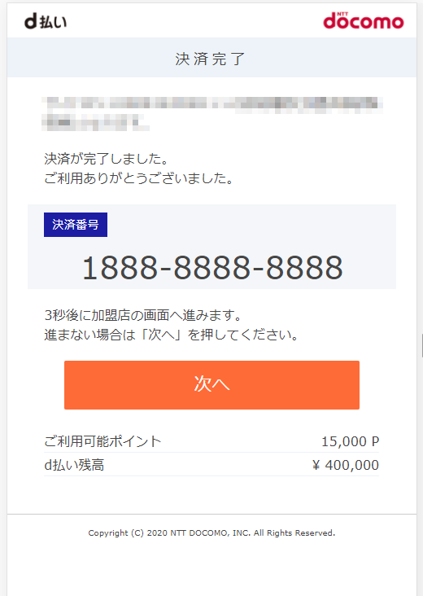
Task: Click the d払い残高 row label
Action: pos(74,465)
